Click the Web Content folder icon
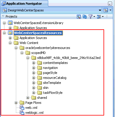Image resolution: width=115 pixels, height=117 pixels. point(16,43)
